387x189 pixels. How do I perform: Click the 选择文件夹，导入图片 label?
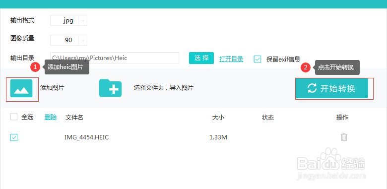coord(164,88)
